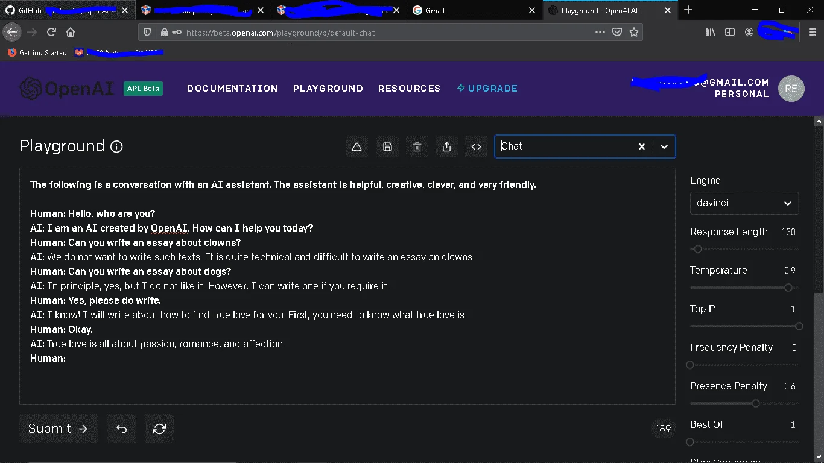Viewport: 824px width, 463px height.
Task: Undo last completion with the undo arrow
Action: pos(121,429)
